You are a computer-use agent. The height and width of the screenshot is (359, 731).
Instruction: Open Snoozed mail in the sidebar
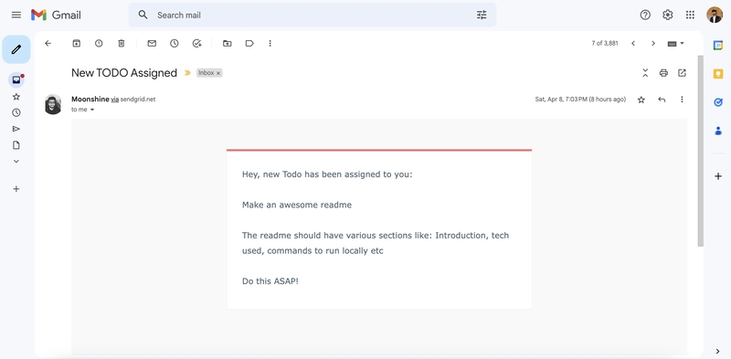[16, 113]
